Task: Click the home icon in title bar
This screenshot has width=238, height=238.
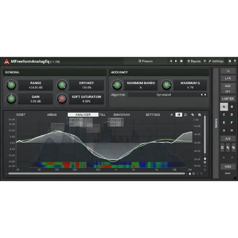Action: coord(229,61)
